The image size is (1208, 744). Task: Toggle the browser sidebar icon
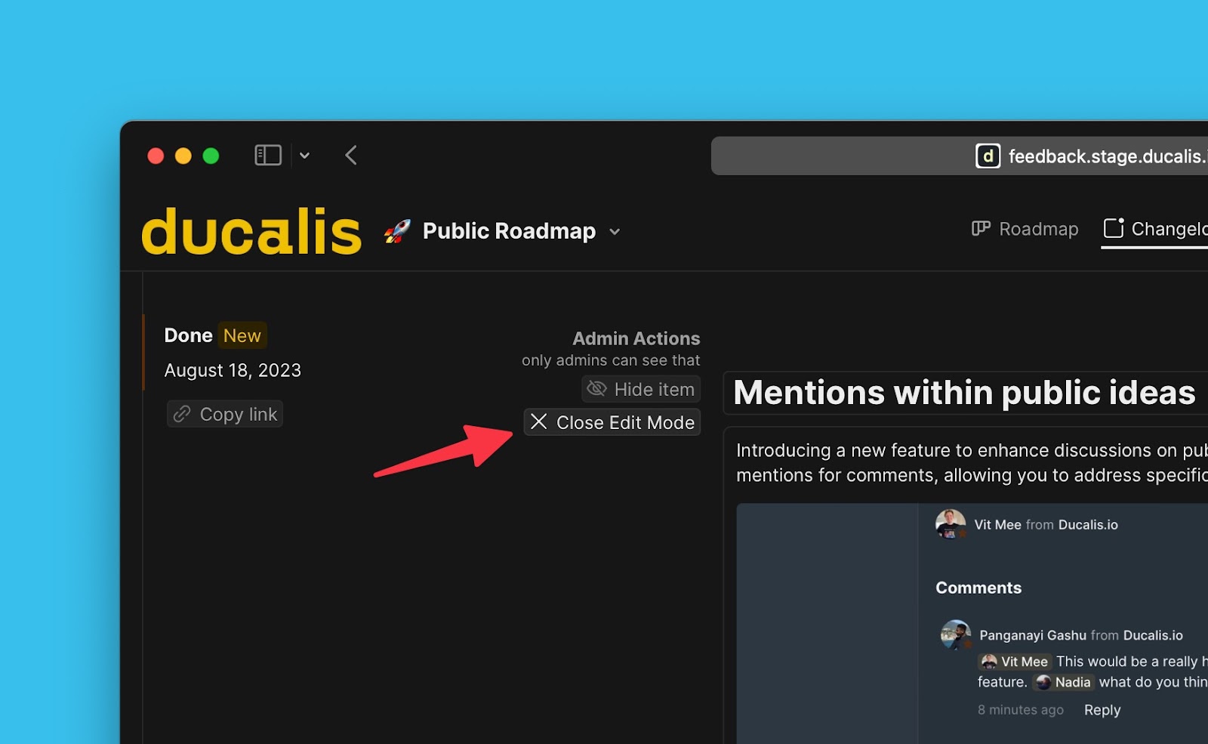tap(267, 156)
